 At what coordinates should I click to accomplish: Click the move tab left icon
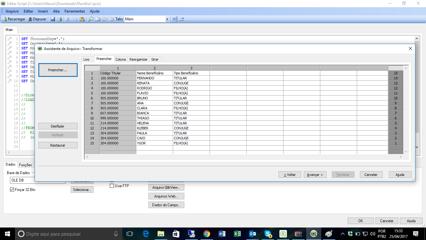104,19
